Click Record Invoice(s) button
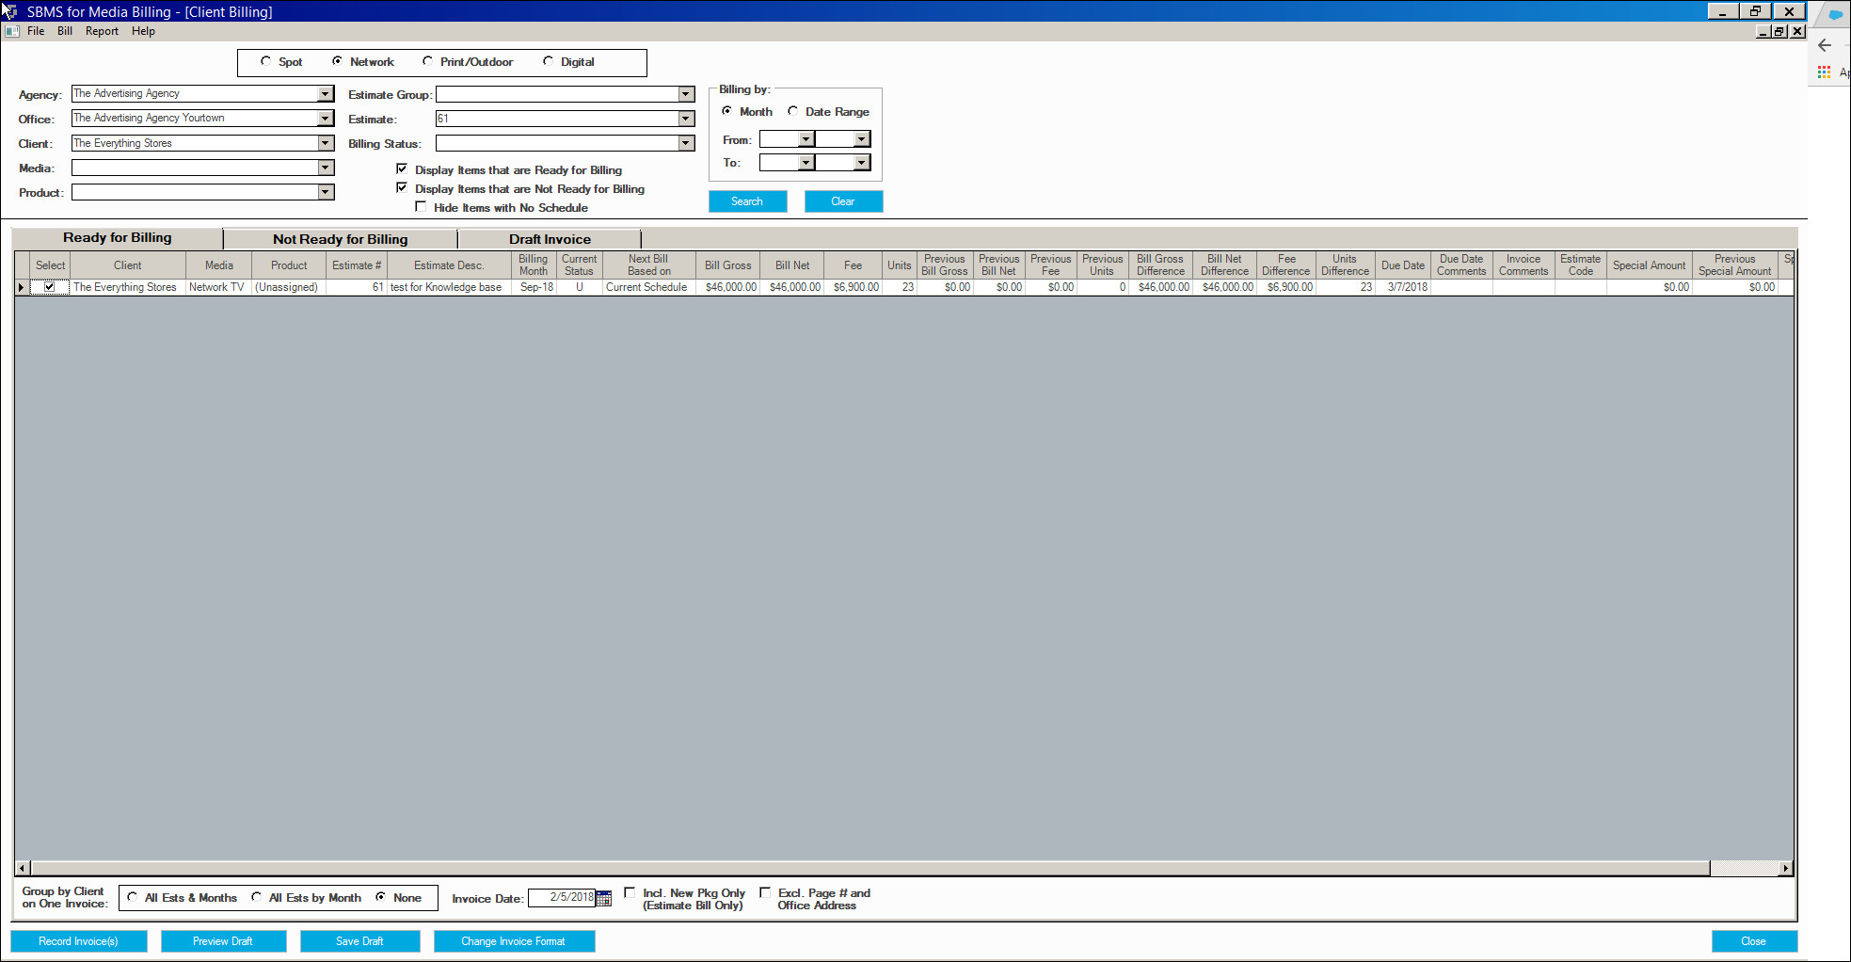 79,941
